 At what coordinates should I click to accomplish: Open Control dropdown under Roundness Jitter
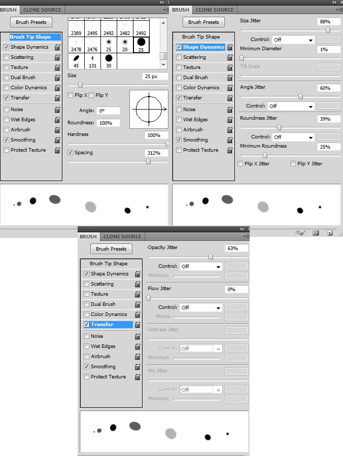[294, 137]
